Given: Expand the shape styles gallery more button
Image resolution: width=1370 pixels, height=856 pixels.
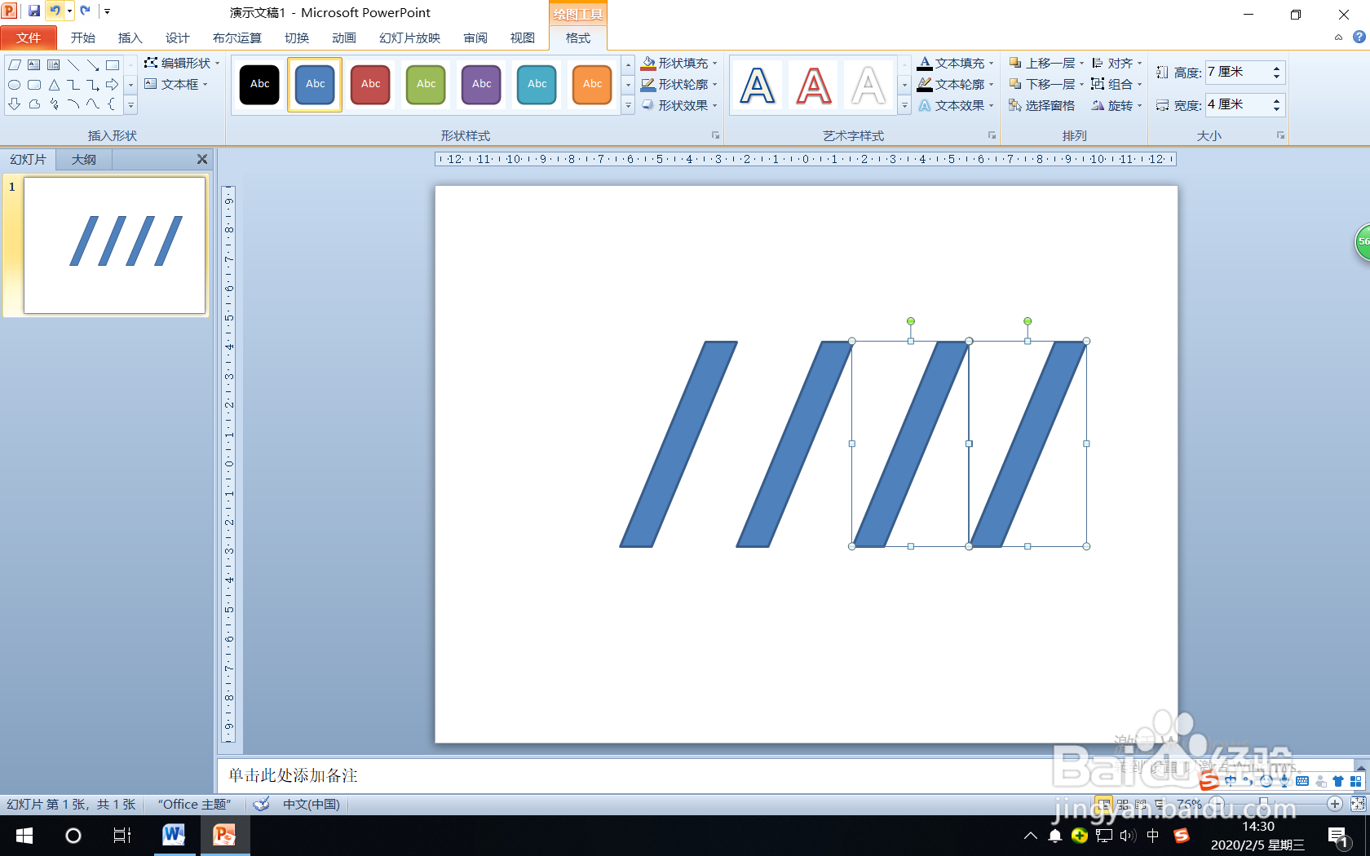Looking at the screenshot, I should [x=628, y=105].
